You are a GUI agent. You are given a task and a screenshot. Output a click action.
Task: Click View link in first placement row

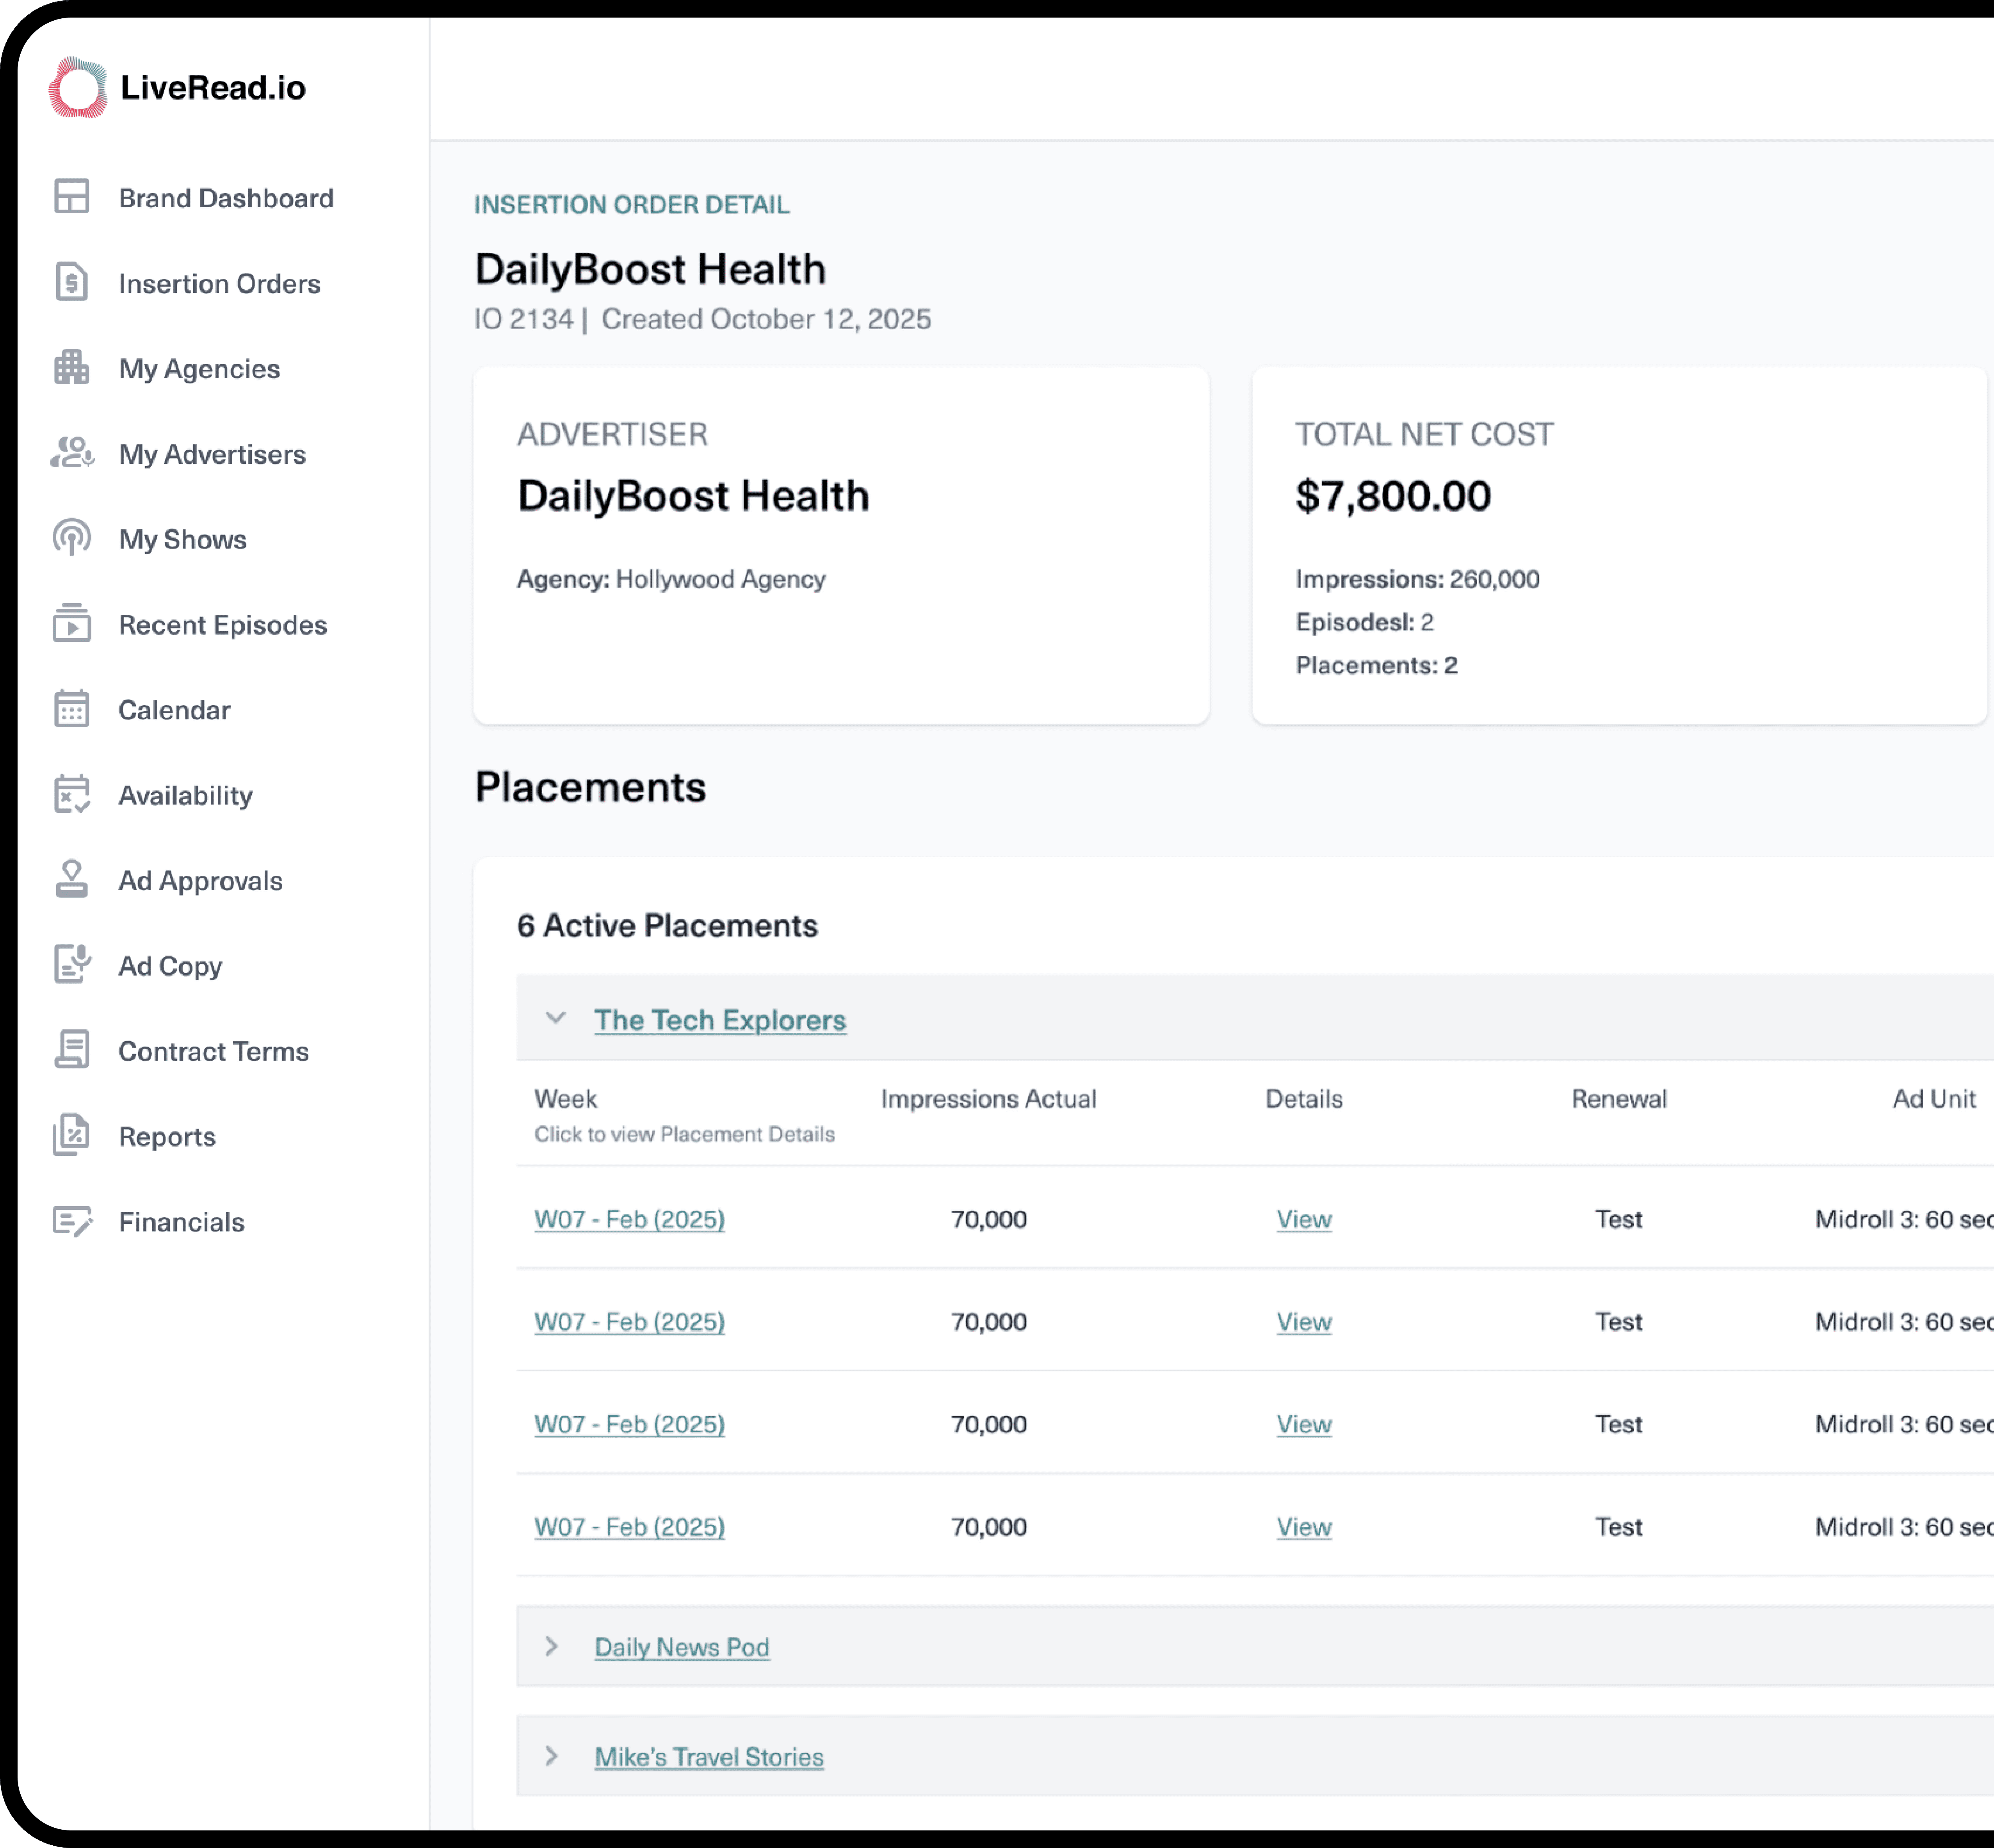pyautogui.click(x=1304, y=1219)
